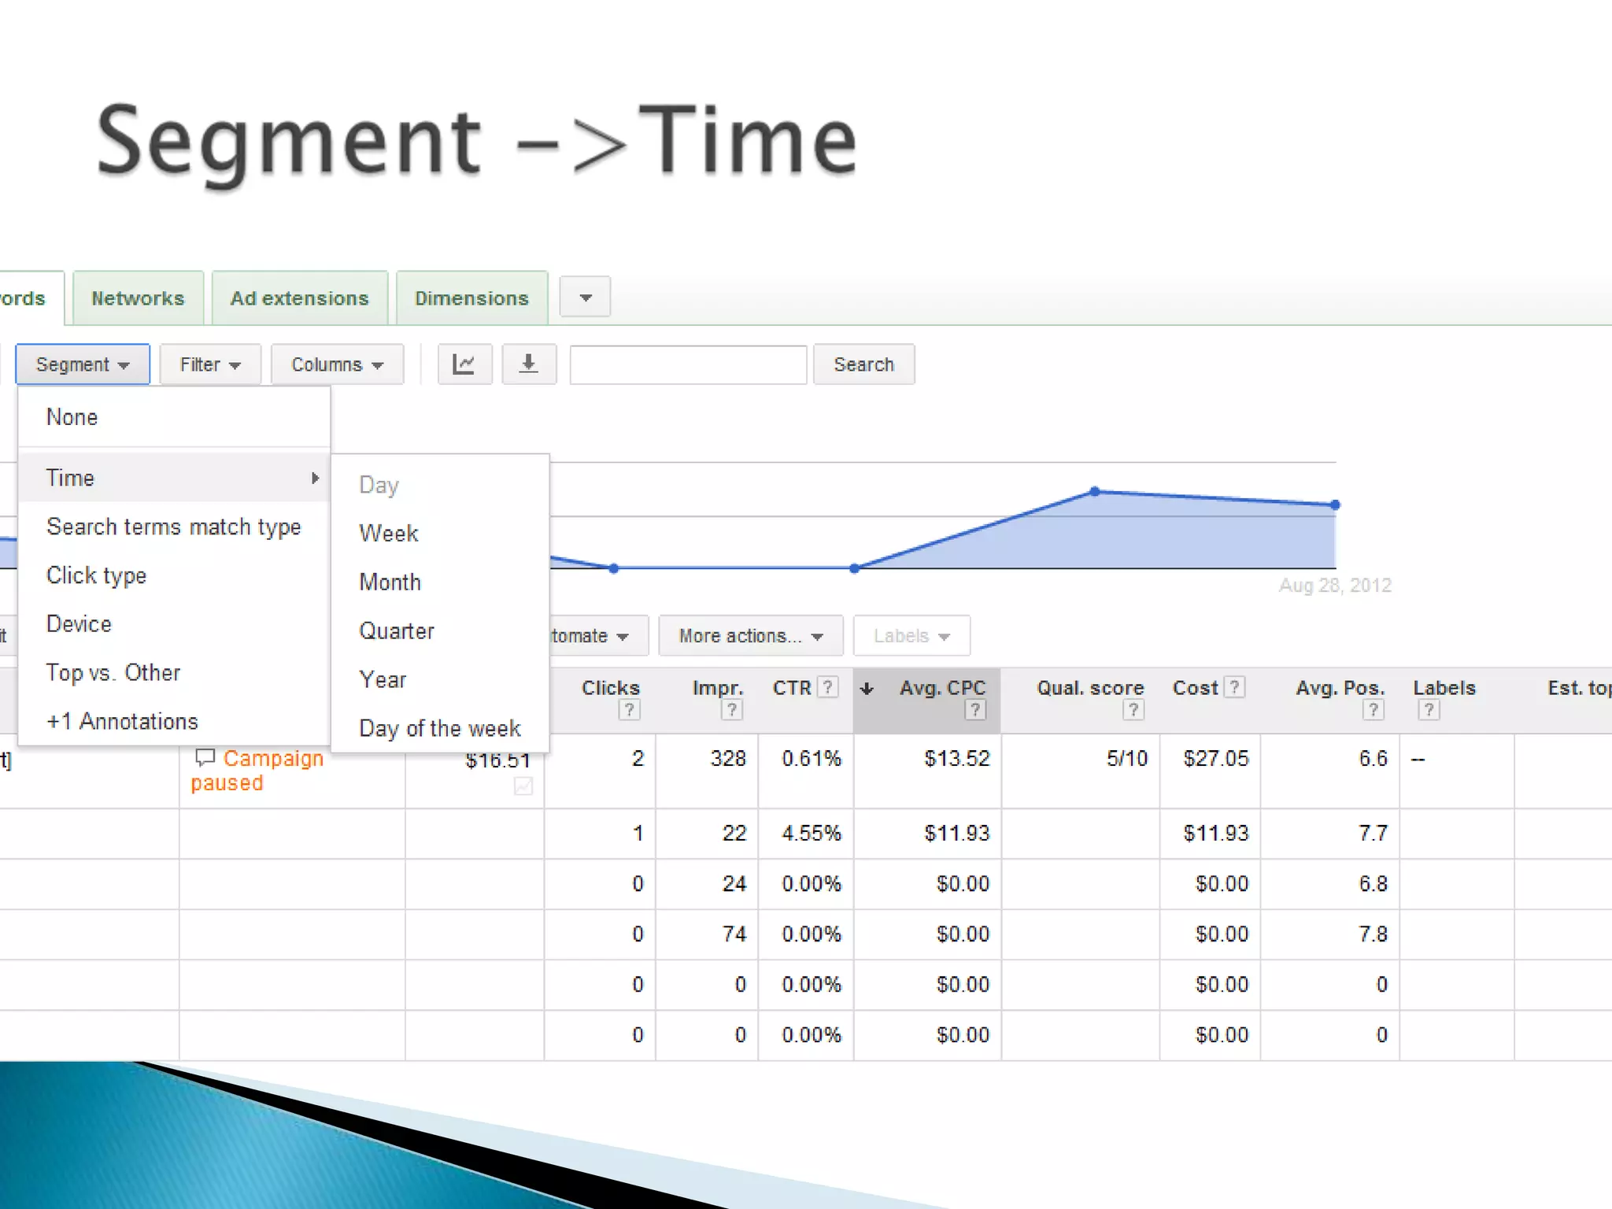This screenshot has width=1612, height=1209.
Task: Click help icon under Qual. score
Action: [x=1133, y=711]
